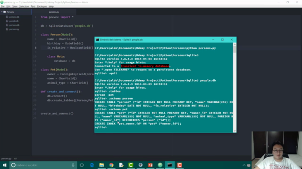The height and width of the screenshot is (169, 302).
Task: Click the 'class Meta:' code line
Action: [56, 56]
